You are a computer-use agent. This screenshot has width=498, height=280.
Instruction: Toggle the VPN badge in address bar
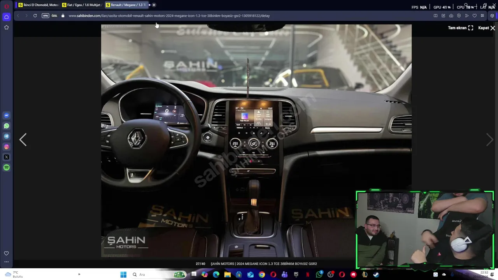pos(46,16)
